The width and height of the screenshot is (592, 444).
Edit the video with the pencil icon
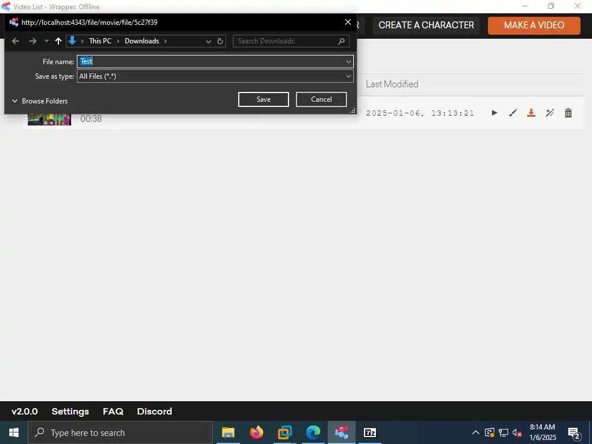(x=513, y=113)
